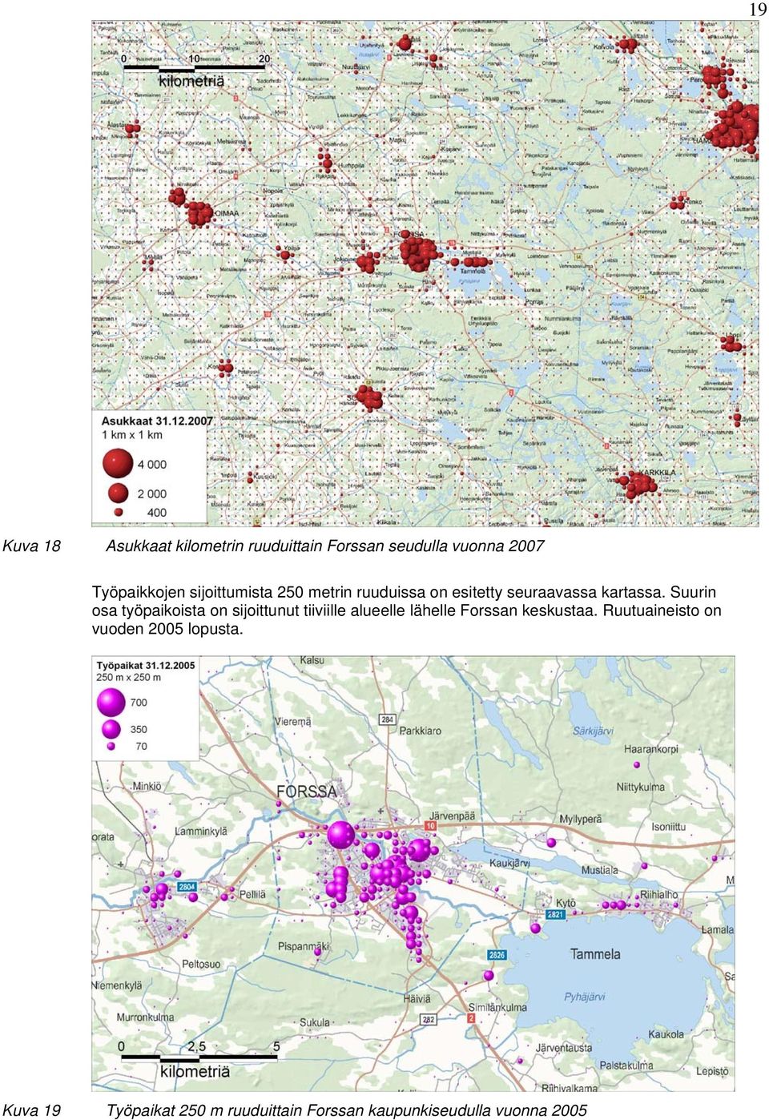769x1120 pixels.
Task: Click the 'Järventausta' place label
Action: (x=564, y=1047)
